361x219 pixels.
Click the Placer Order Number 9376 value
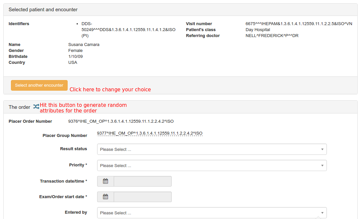point(121,121)
